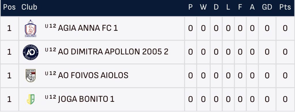Click the Pos column header

[x=9, y=7]
